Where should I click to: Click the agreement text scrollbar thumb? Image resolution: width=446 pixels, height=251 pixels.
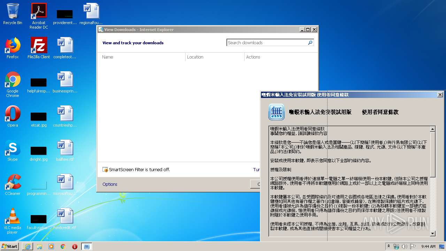point(433,154)
